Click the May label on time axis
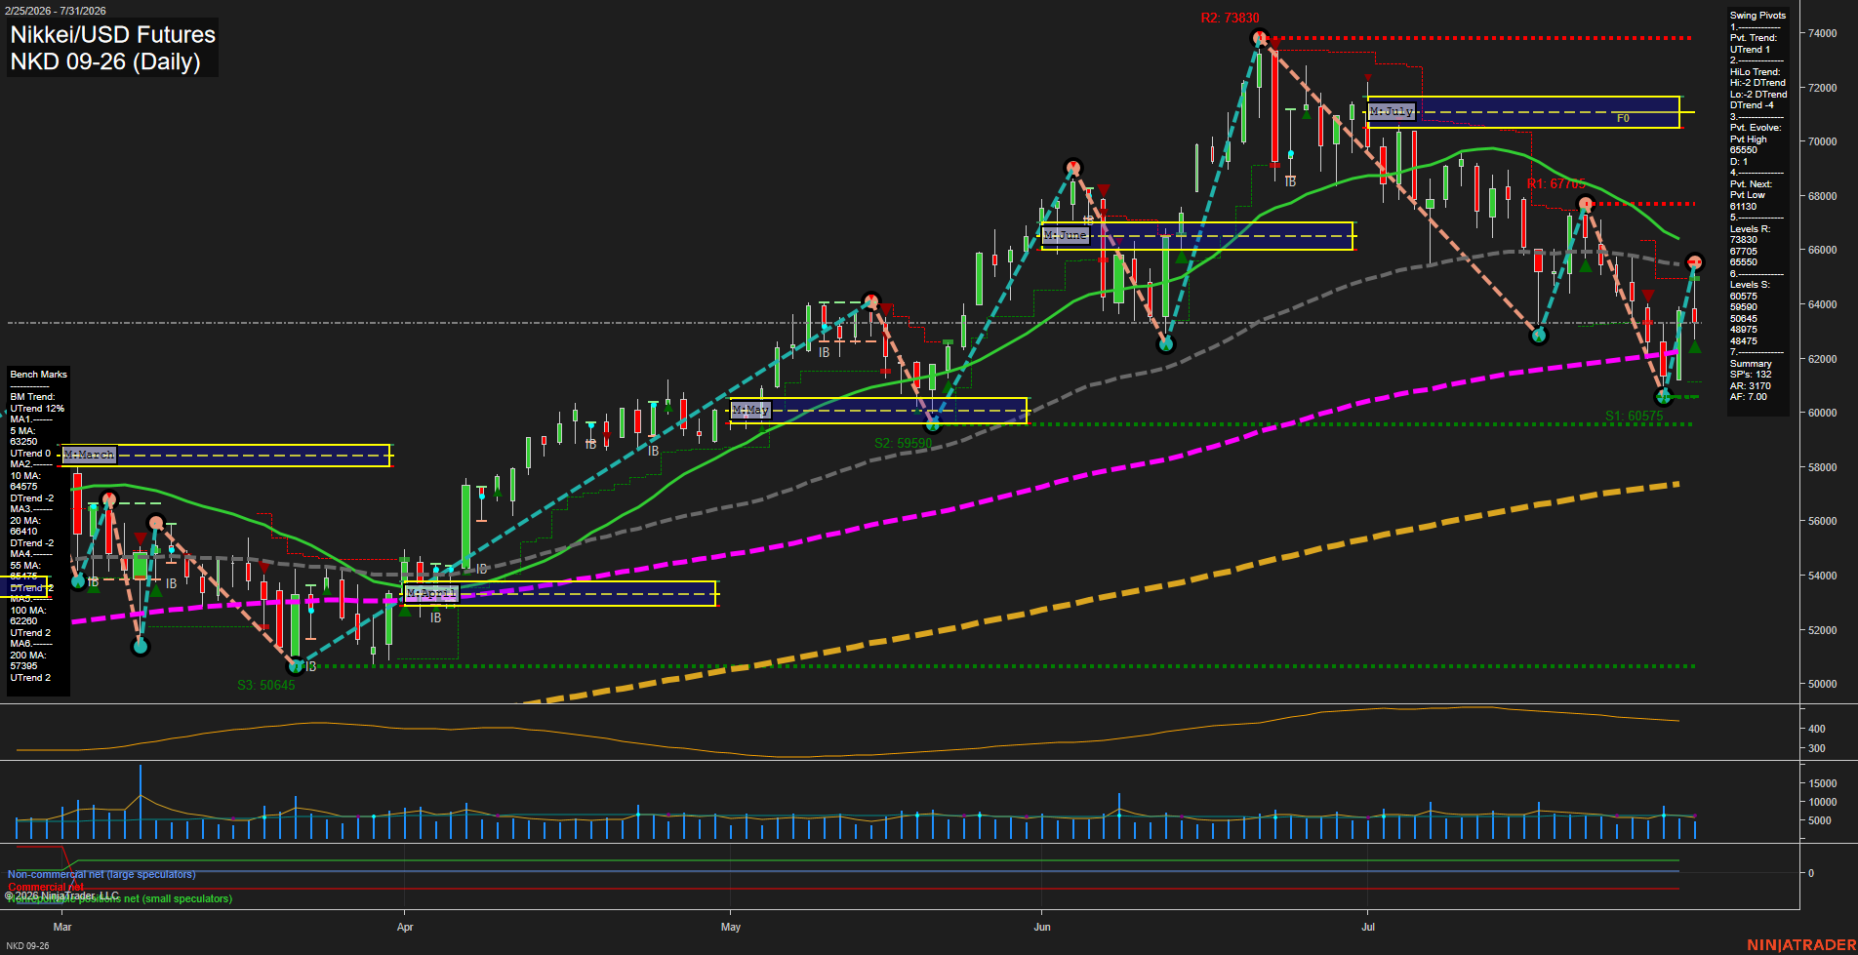Screen dimensions: 1858x955 tap(731, 927)
